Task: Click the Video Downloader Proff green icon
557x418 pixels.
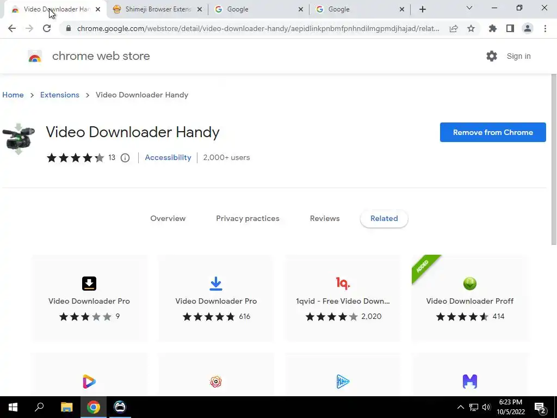Action: (469, 283)
